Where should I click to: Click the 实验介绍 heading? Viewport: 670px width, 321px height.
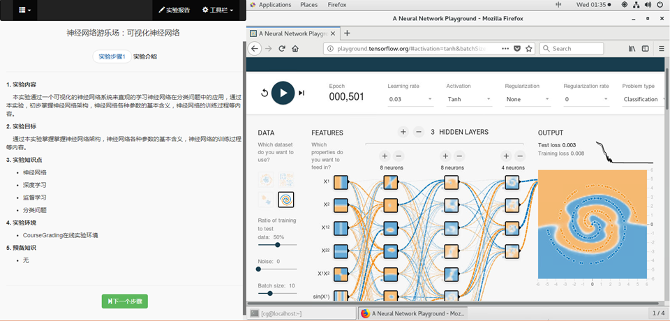click(145, 57)
